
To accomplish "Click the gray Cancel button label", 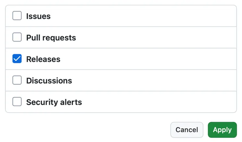I will 187,130.
